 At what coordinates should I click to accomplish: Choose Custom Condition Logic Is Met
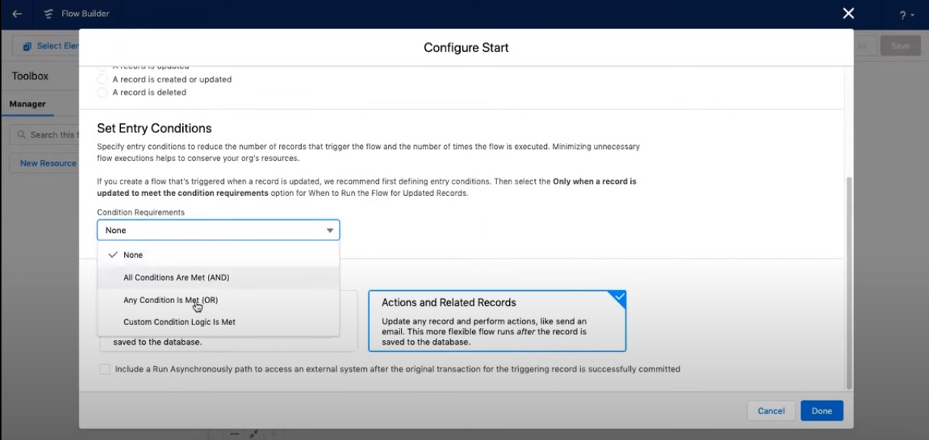point(218,322)
